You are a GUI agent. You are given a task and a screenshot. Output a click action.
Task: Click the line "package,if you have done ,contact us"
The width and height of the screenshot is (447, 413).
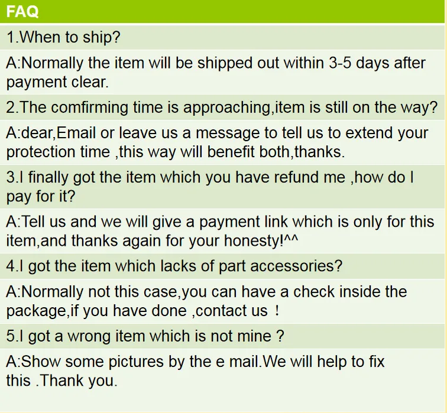142,310
